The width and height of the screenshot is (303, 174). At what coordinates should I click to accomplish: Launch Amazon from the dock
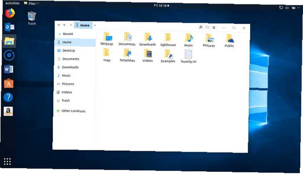8,111
